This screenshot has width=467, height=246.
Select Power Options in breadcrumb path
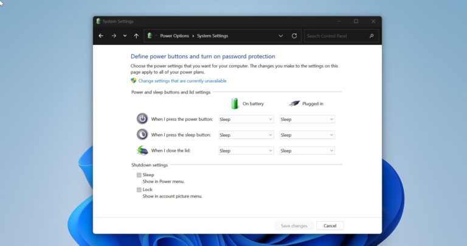click(175, 36)
